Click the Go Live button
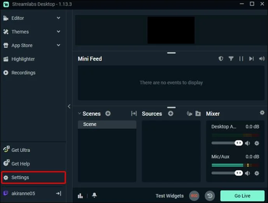Image resolution: width=268 pixels, height=203 pixels. [x=242, y=196]
